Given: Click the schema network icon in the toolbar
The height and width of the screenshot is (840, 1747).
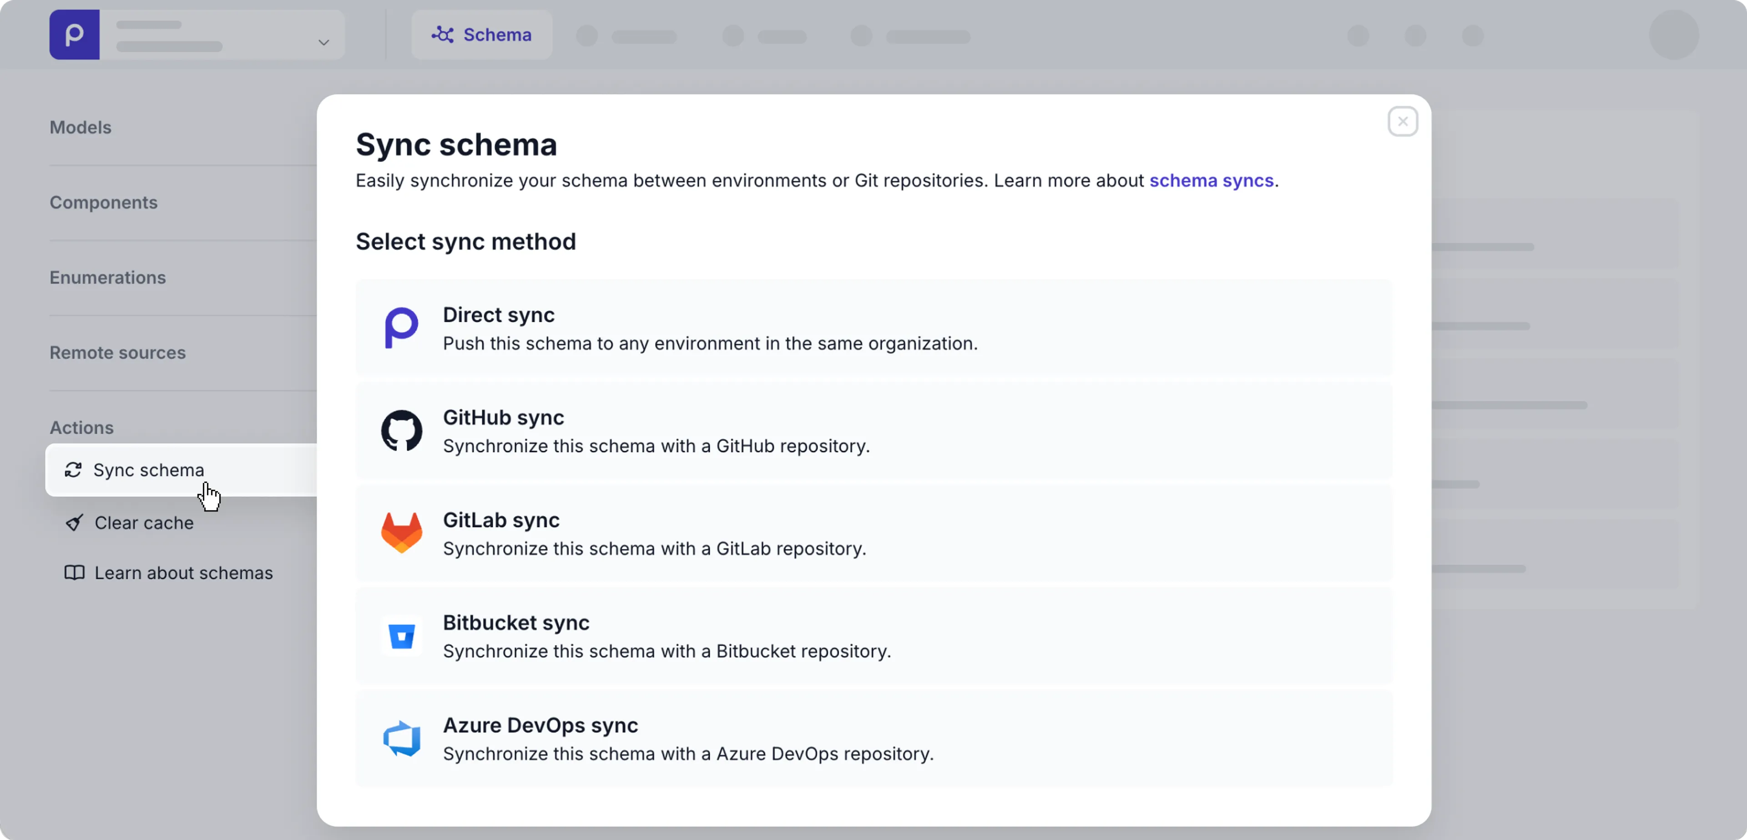Looking at the screenshot, I should click(443, 34).
